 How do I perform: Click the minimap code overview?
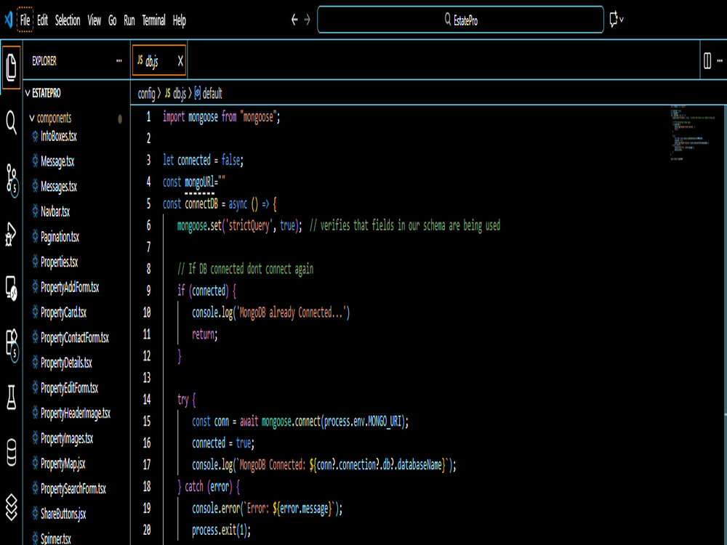click(x=693, y=132)
